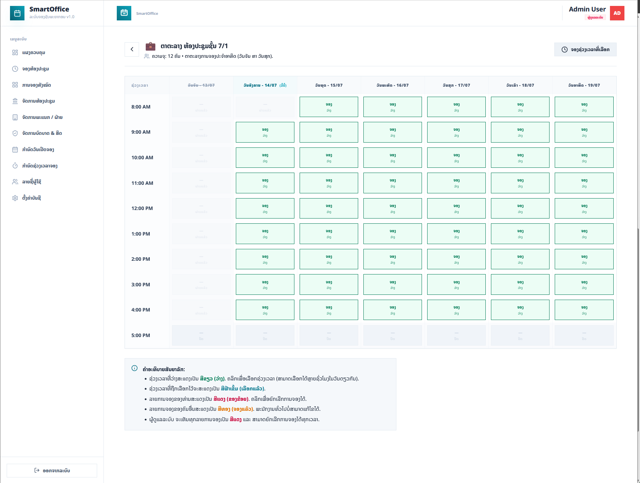Image resolution: width=640 pixels, height=483 pixels.
Task: Select the 4:00 PM slot on 19/07
Action: tap(584, 310)
